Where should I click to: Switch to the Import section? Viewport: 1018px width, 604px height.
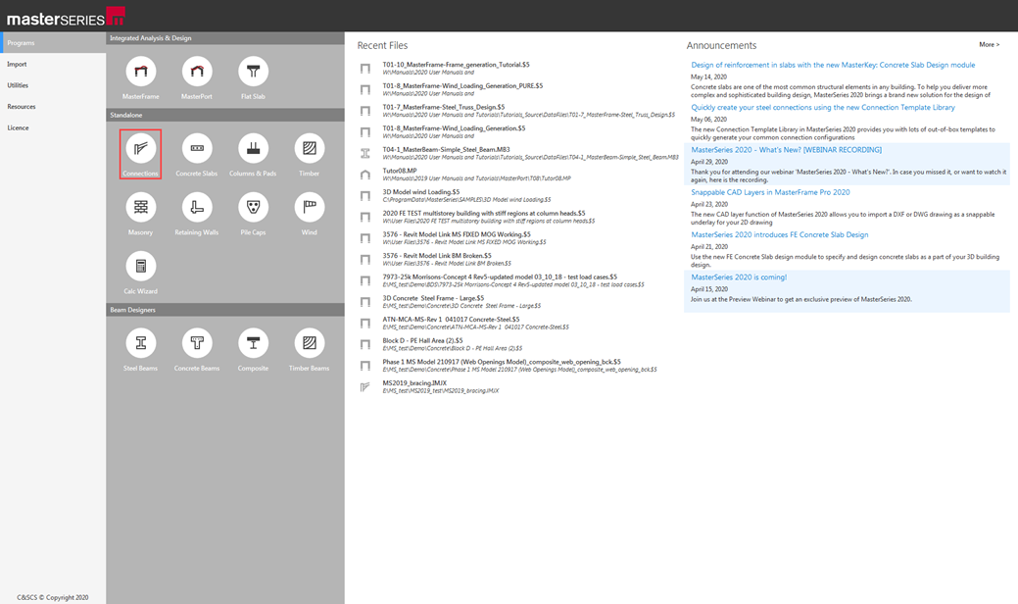(18, 65)
